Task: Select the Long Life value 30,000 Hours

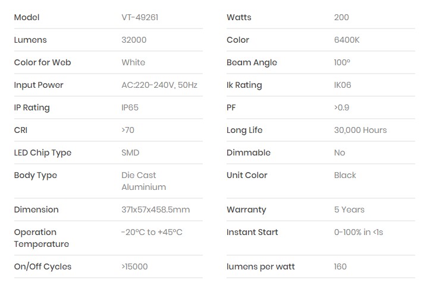Action: pyautogui.click(x=360, y=130)
